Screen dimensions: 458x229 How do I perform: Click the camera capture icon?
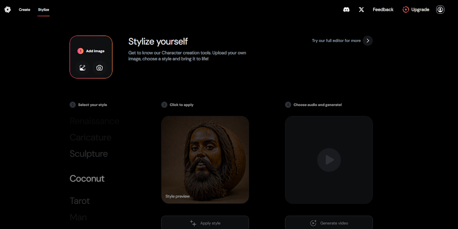(x=99, y=68)
